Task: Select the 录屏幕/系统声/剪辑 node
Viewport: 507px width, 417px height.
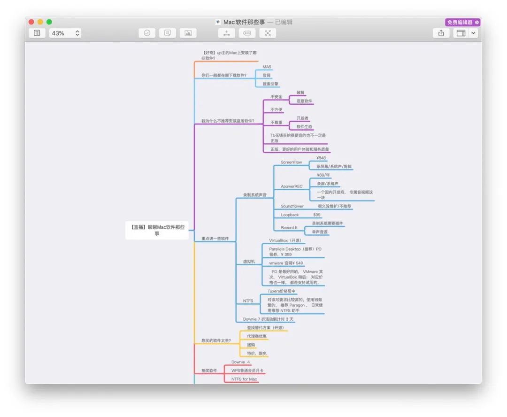Action: click(334, 167)
